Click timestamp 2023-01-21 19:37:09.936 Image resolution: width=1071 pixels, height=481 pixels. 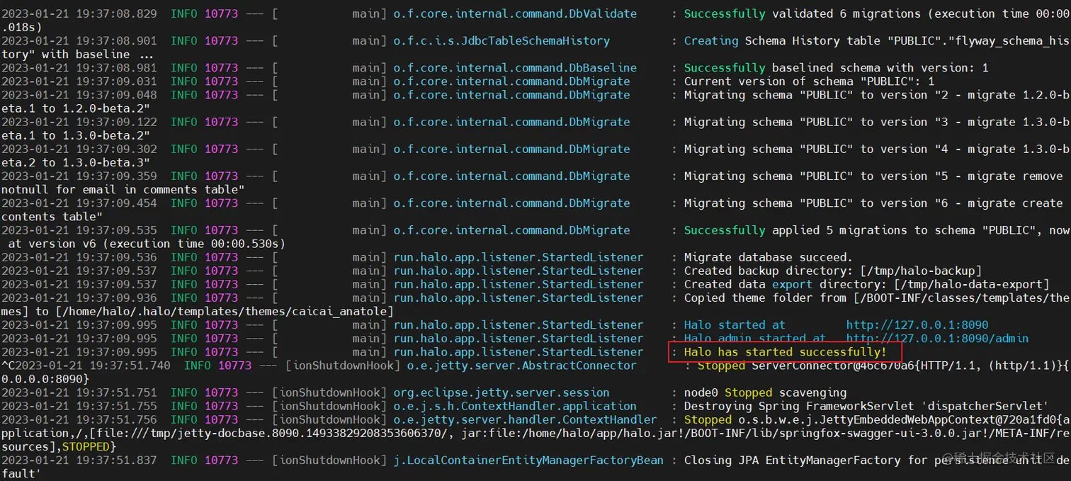(79, 298)
